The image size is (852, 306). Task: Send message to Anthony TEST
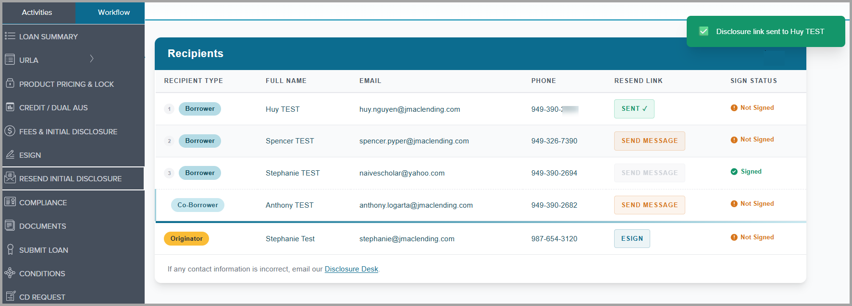pos(649,205)
